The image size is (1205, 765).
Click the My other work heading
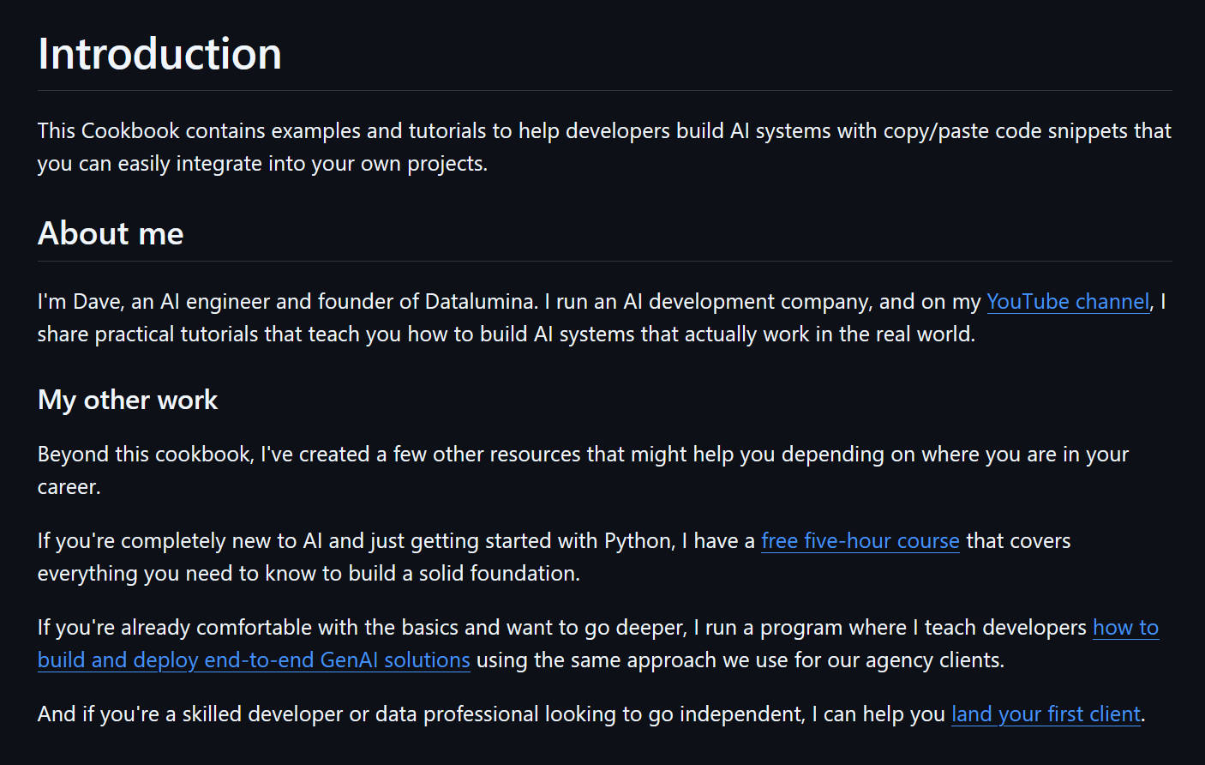(128, 400)
